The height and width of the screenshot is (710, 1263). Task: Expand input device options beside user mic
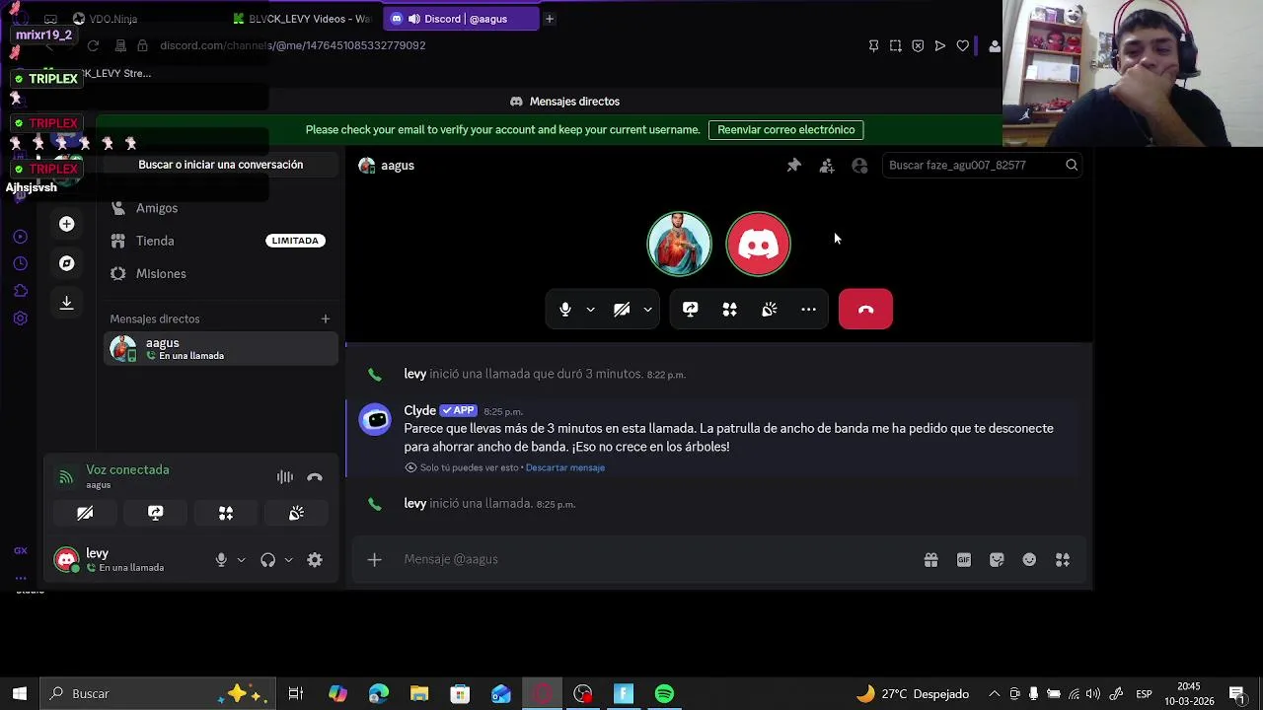[241, 560]
